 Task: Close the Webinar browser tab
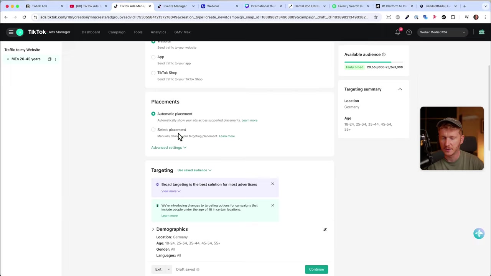(237, 6)
